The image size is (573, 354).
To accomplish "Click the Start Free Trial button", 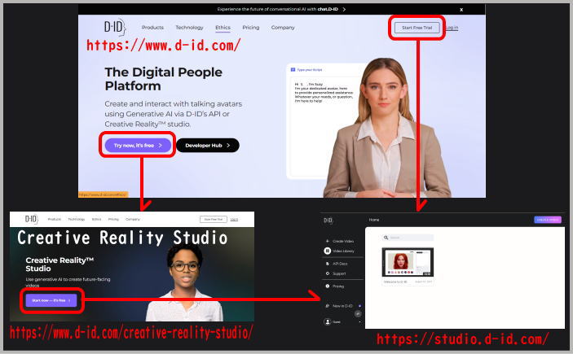I will pyautogui.click(x=417, y=28).
